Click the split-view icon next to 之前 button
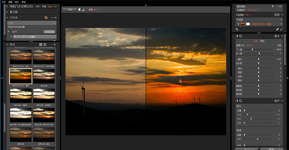 [79, 9]
